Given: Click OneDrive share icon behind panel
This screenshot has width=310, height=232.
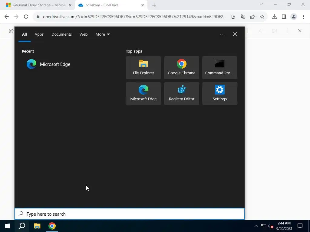Looking at the screenshot, I should [x=11, y=31].
